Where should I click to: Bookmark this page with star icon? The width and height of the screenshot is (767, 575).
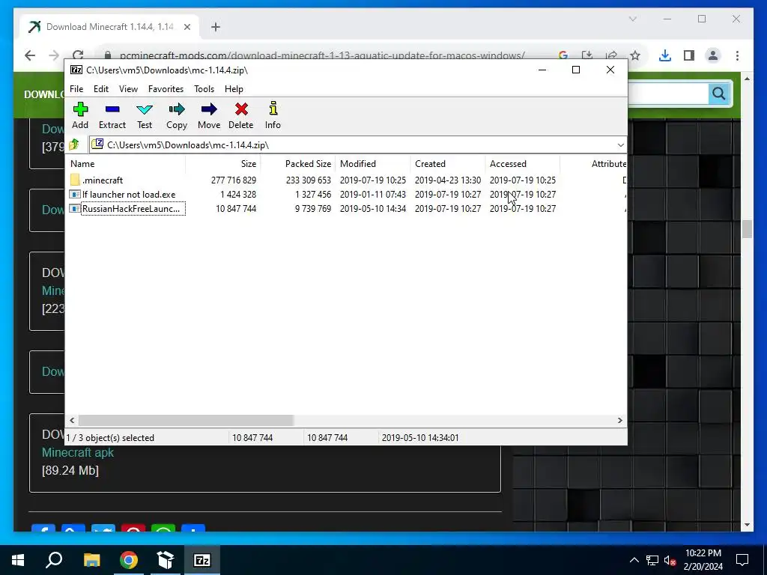click(635, 55)
